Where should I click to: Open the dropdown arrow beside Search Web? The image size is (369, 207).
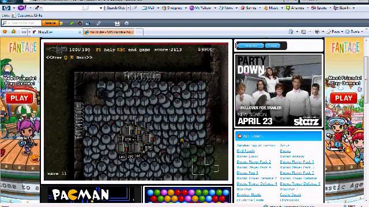(129, 8)
